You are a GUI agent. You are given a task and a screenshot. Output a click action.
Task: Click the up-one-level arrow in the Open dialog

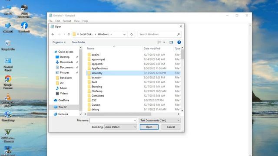pyautogui.click(x=69, y=34)
